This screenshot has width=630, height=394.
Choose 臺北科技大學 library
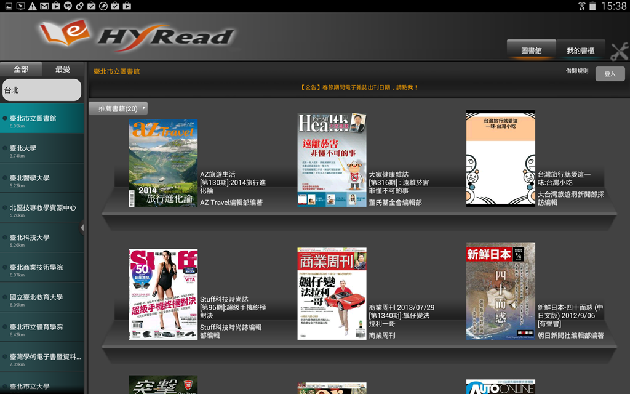pyautogui.click(x=42, y=237)
